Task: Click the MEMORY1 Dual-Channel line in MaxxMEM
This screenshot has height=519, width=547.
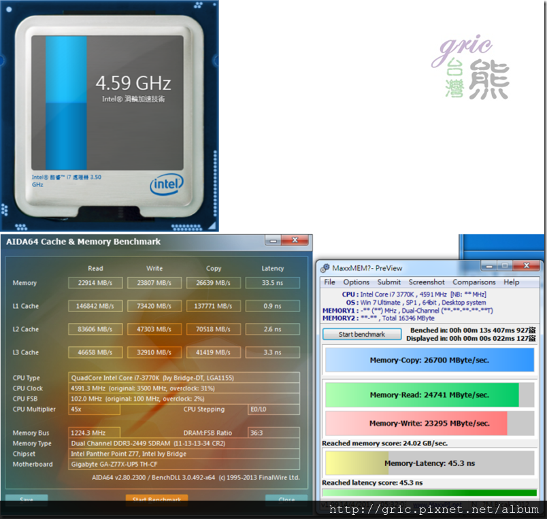Action: point(408,310)
